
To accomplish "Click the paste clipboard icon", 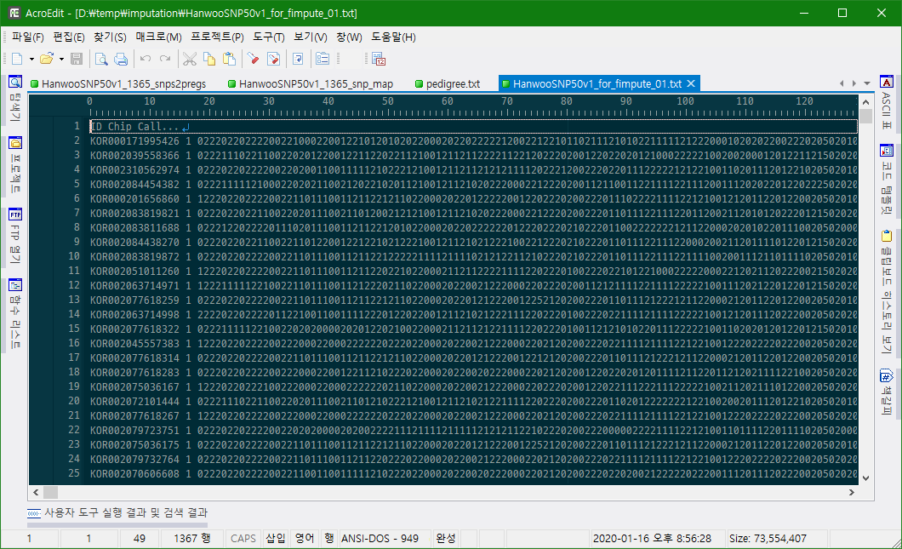I will [x=230, y=59].
